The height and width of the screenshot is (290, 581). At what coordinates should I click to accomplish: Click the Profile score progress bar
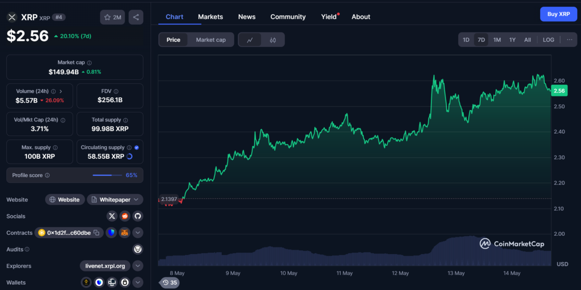107,175
